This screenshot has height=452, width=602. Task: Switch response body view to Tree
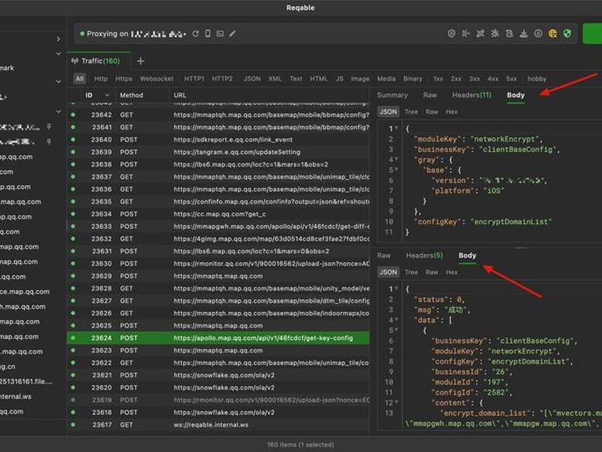[x=411, y=272]
